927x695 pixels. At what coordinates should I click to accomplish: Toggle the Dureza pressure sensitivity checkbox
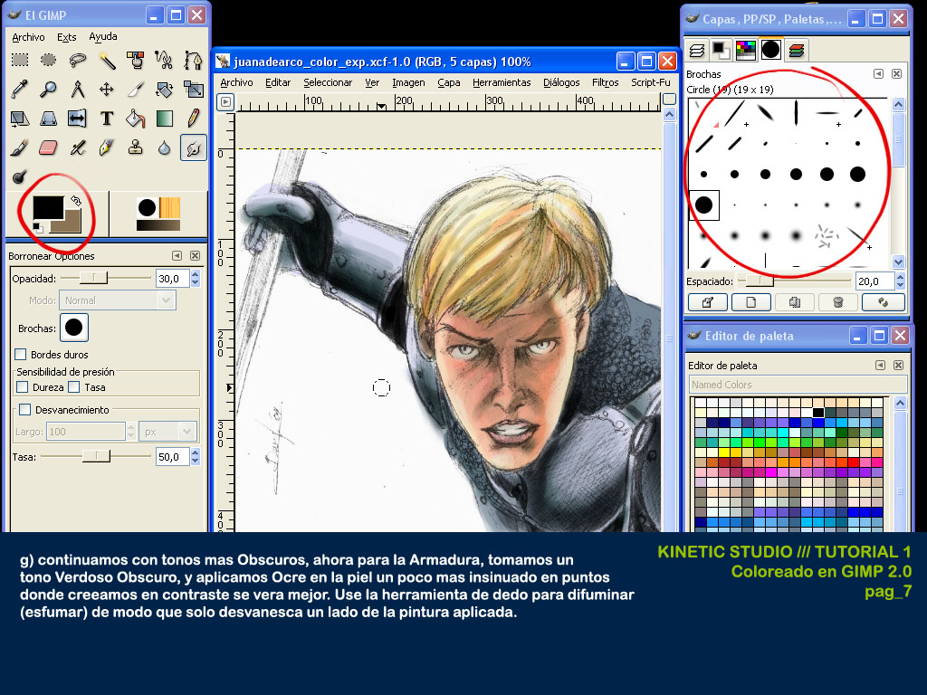tap(23, 387)
